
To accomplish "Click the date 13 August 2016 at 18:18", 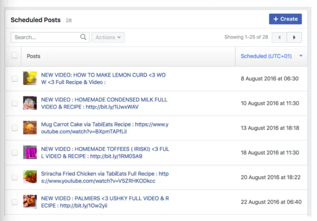I will tap(270, 128).
